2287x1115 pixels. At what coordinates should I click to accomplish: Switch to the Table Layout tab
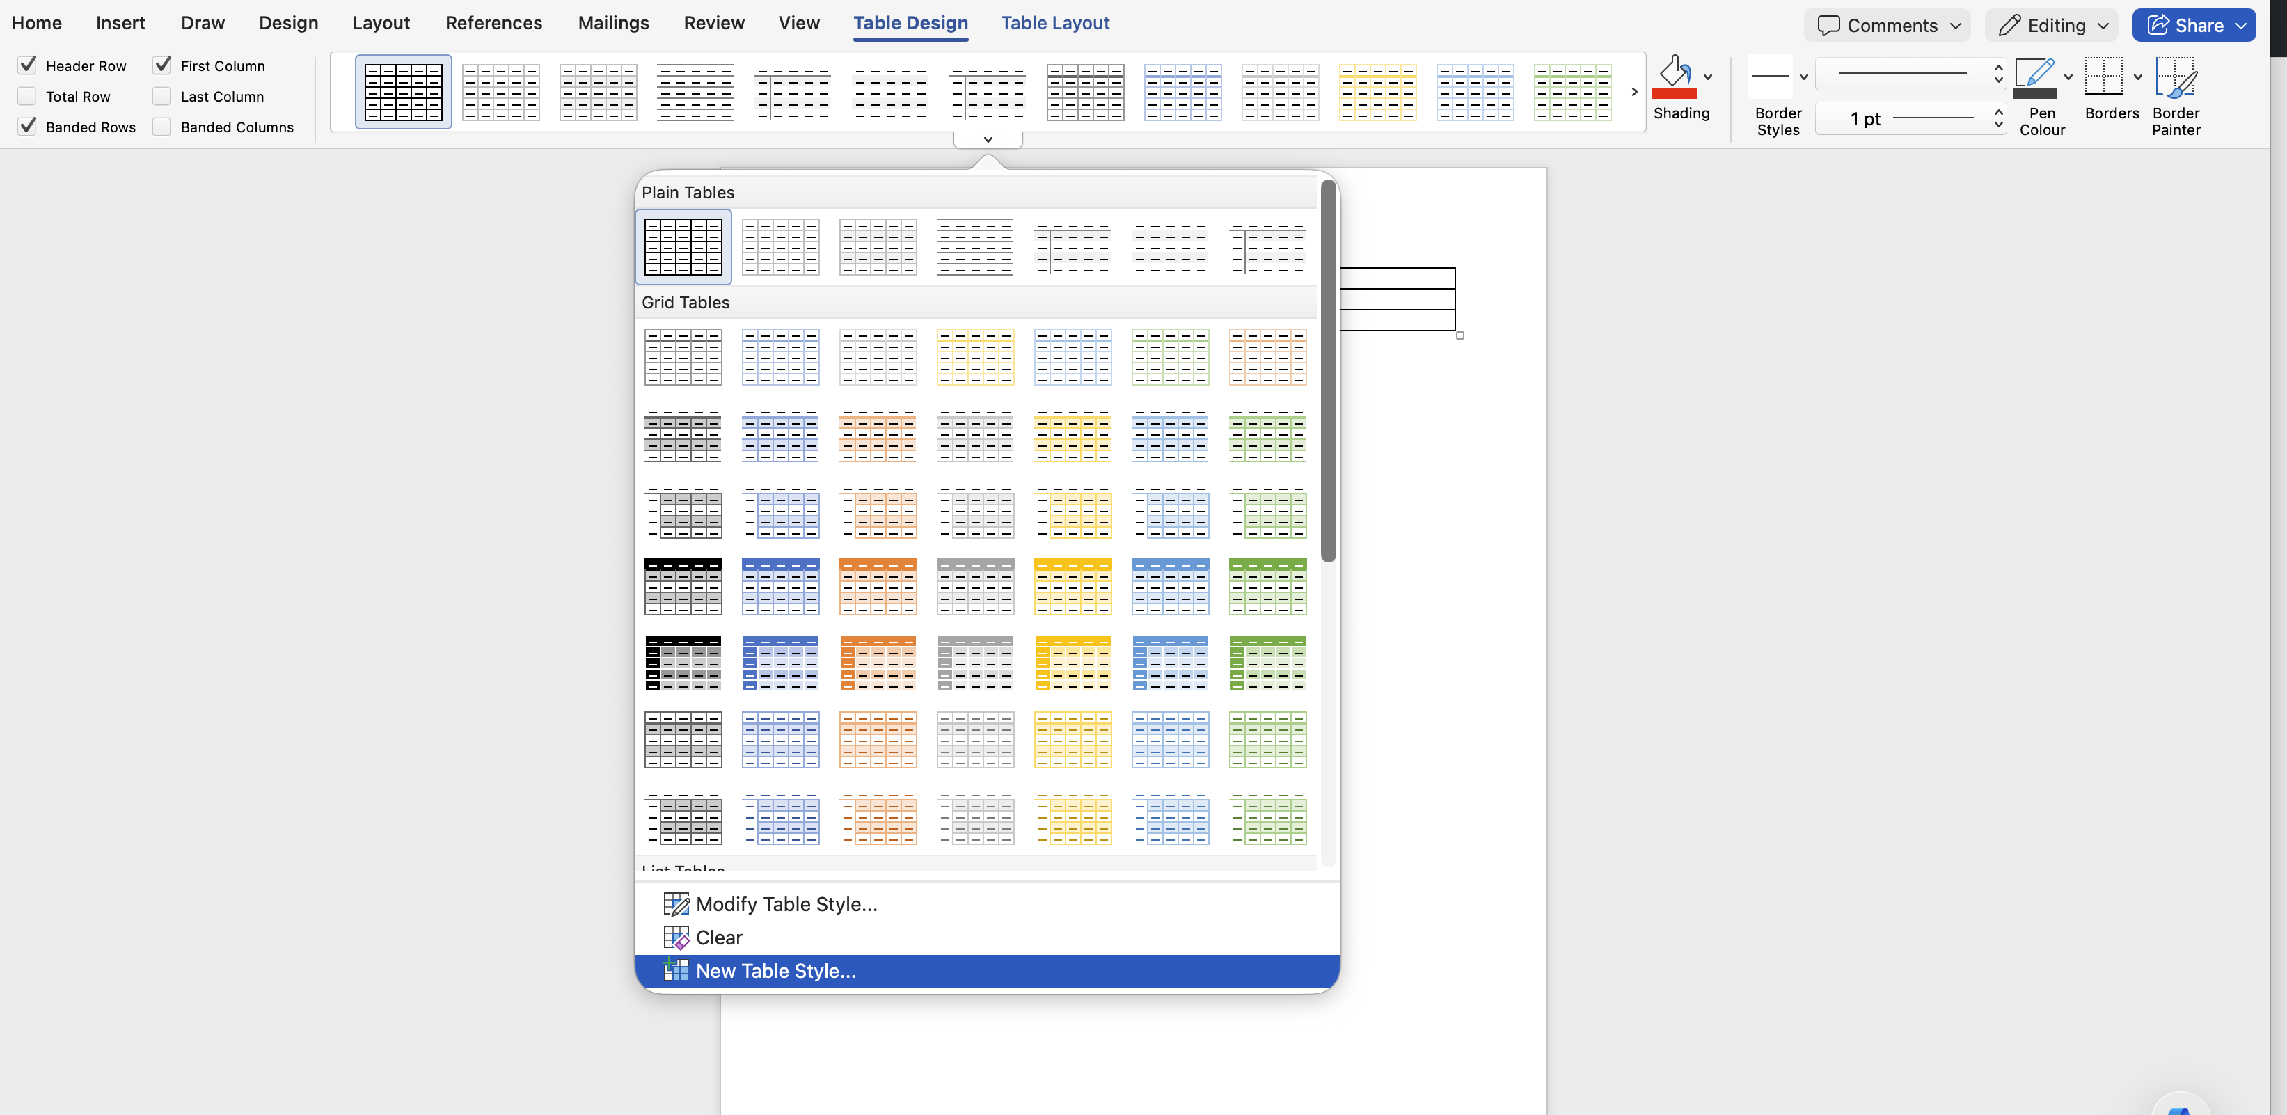(x=1054, y=22)
